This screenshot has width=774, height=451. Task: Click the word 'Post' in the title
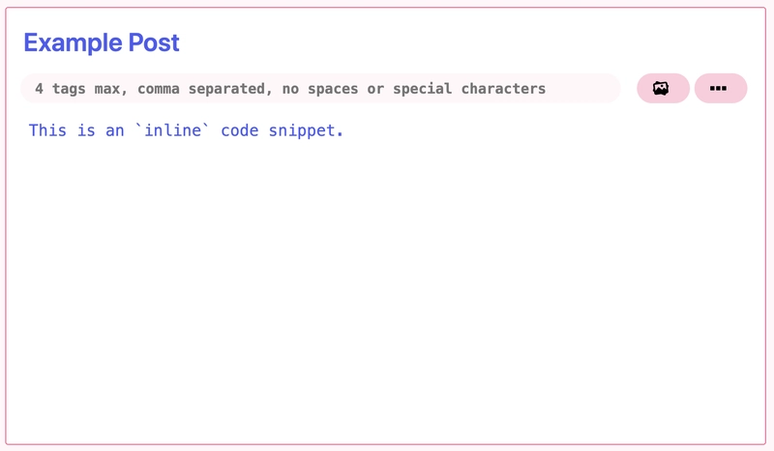[x=154, y=42]
